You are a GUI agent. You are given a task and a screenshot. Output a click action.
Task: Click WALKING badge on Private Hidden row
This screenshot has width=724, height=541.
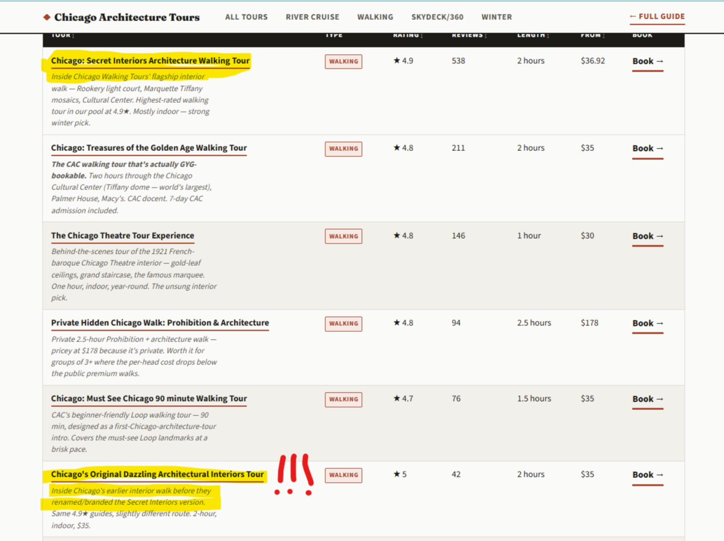[x=343, y=323]
